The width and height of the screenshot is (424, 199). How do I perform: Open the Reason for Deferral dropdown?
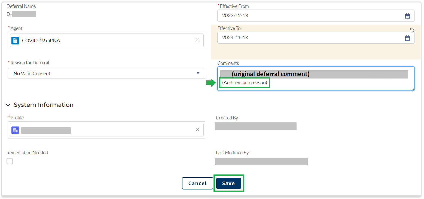(x=106, y=73)
